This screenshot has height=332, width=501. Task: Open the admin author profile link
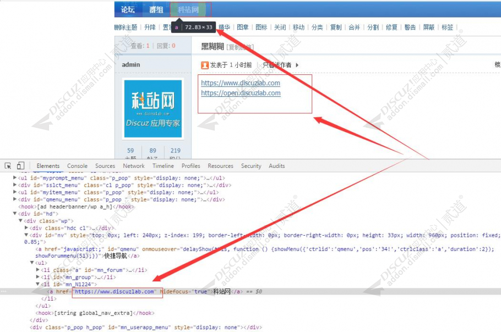pyautogui.click(x=130, y=64)
